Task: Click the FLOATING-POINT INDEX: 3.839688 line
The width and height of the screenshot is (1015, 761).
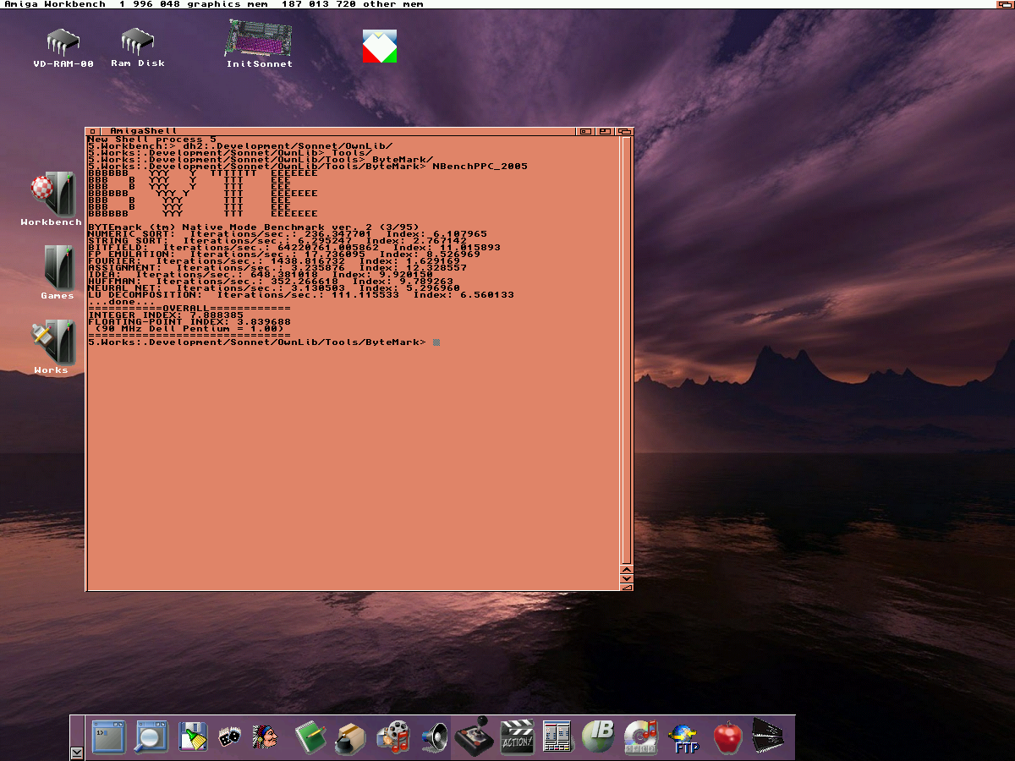Action: (x=189, y=321)
